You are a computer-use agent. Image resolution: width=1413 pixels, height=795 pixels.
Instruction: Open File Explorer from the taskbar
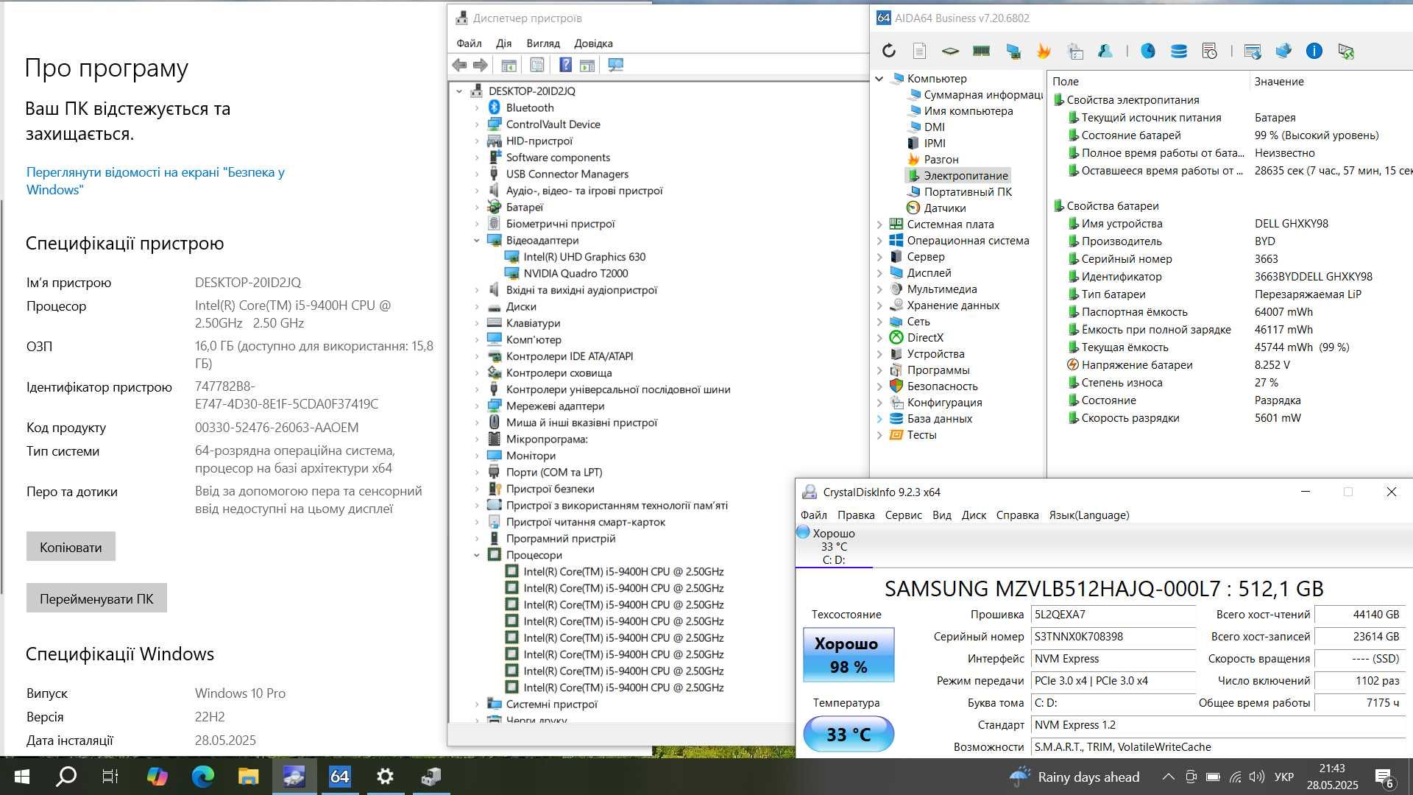[249, 777]
